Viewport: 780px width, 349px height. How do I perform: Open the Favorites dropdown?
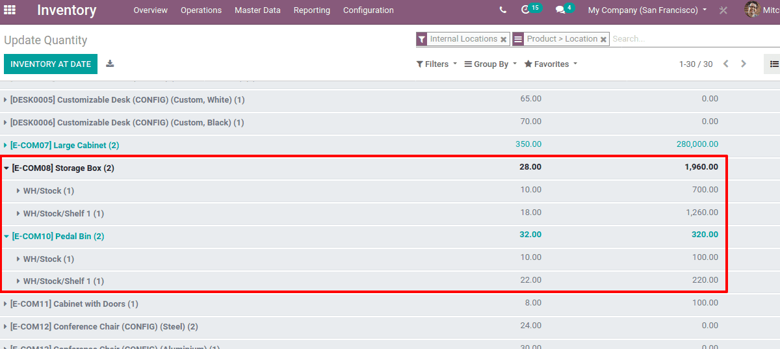[x=551, y=64]
